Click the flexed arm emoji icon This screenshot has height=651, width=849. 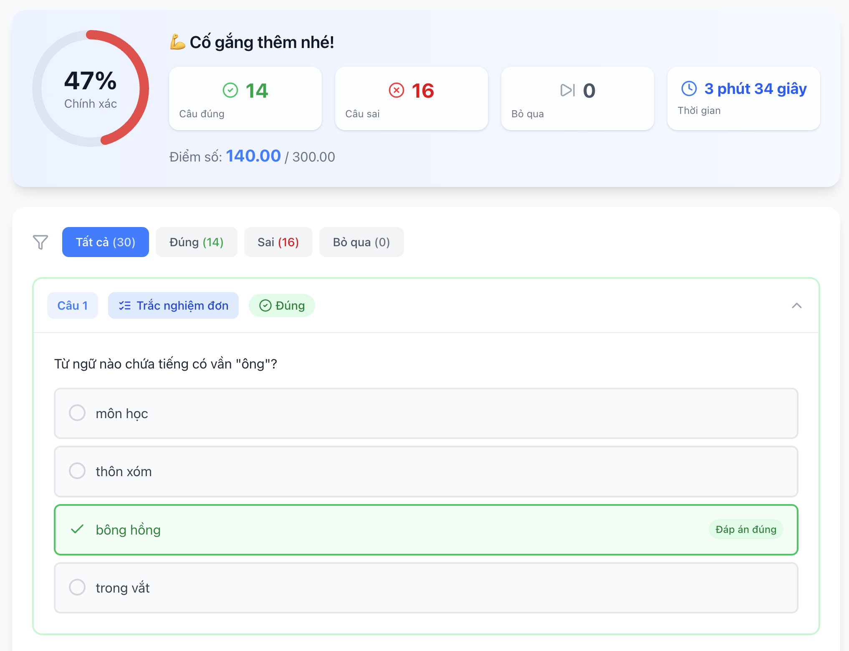tap(177, 42)
